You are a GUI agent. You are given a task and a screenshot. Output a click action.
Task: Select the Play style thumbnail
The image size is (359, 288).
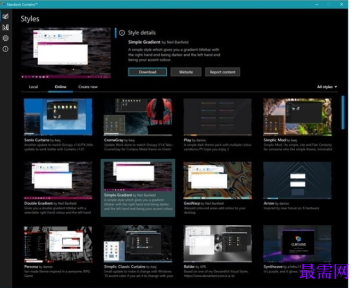click(x=218, y=117)
